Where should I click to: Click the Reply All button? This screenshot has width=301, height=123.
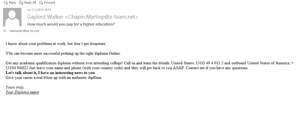[x=28, y=3]
